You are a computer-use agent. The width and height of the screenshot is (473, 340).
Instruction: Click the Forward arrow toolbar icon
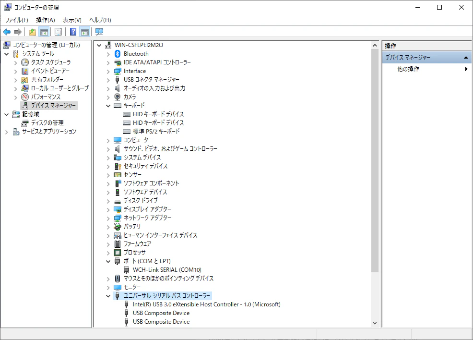(x=18, y=32)
